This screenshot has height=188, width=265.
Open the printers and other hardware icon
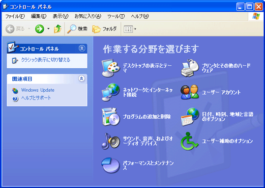pos(190,68)
